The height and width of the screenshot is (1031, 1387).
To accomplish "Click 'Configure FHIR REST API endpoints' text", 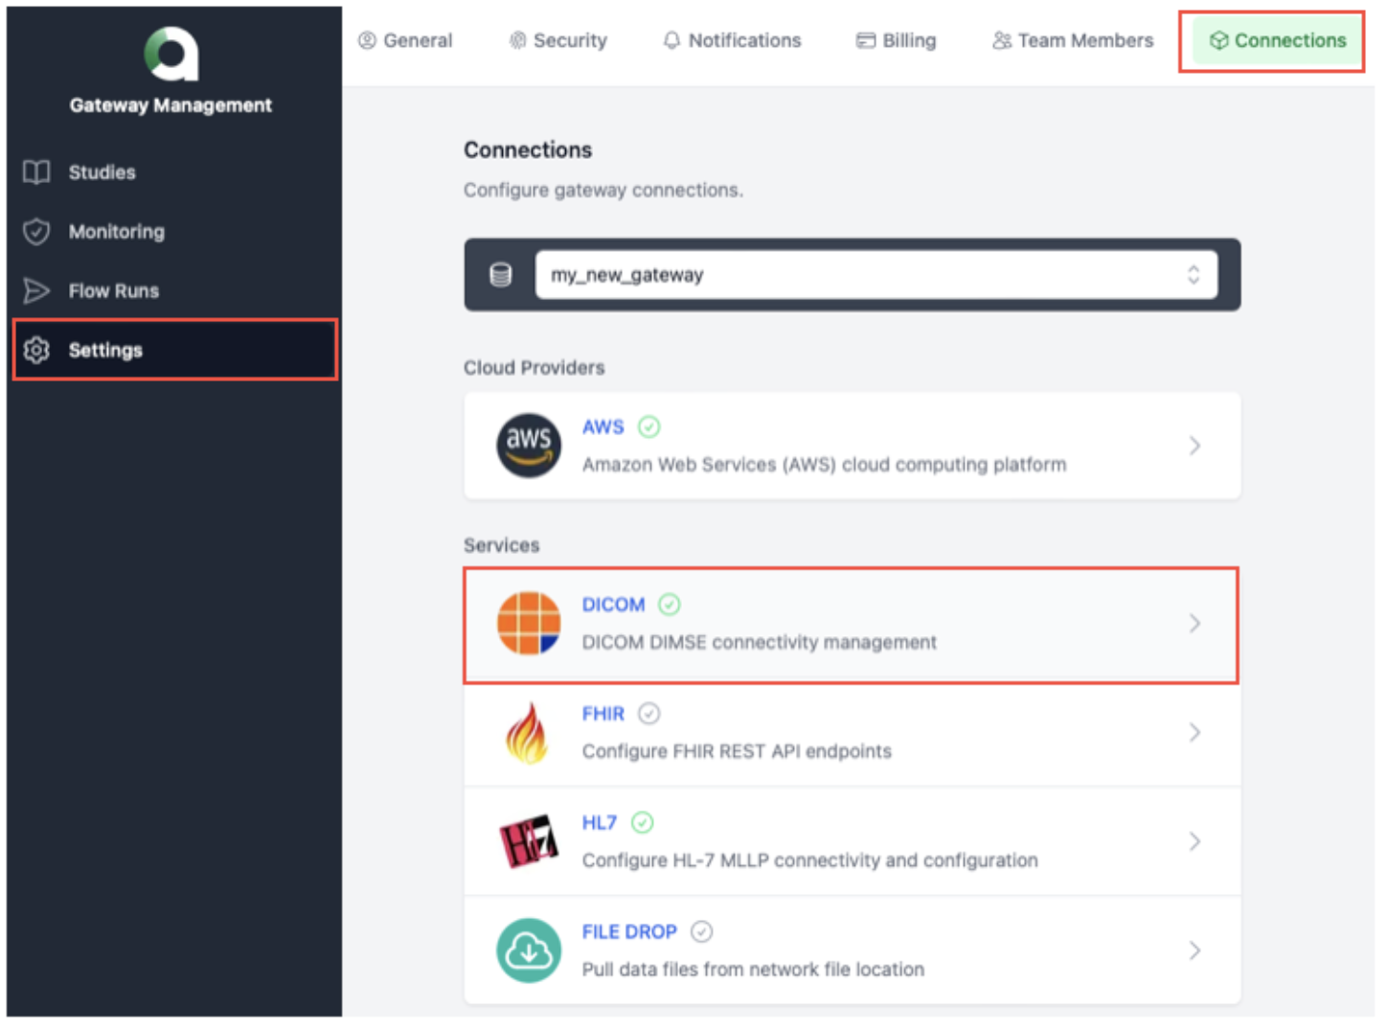I will (x=737, y=752).
